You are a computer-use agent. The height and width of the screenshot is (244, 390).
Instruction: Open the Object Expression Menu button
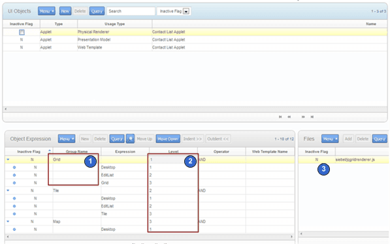pyautogui.click(x=67, y=139)
